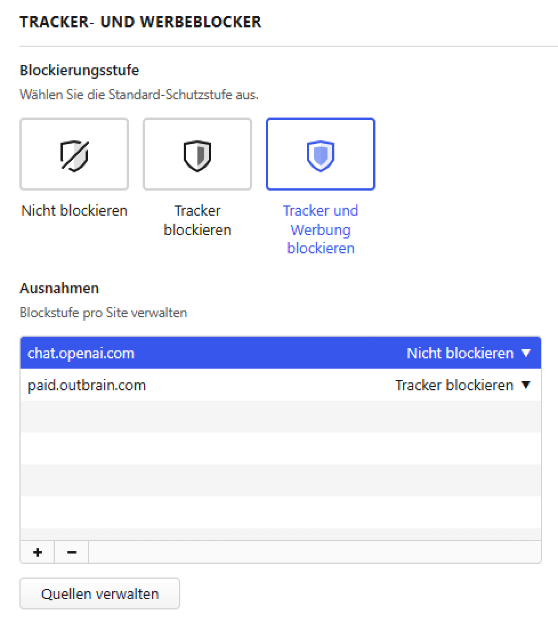Click the first empty row in exceptions list
Screen dimensions: 558x622
(280, 417)
